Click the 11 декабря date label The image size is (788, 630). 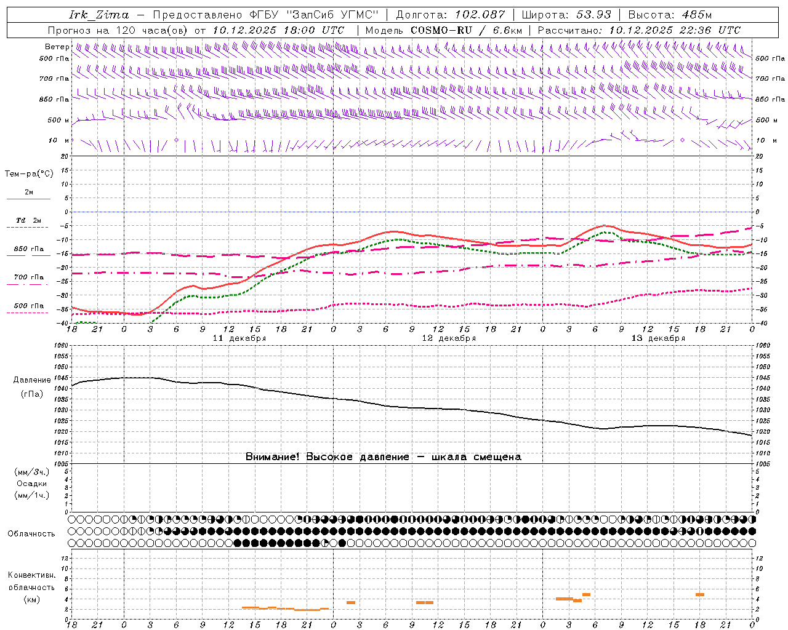point(239,338)
